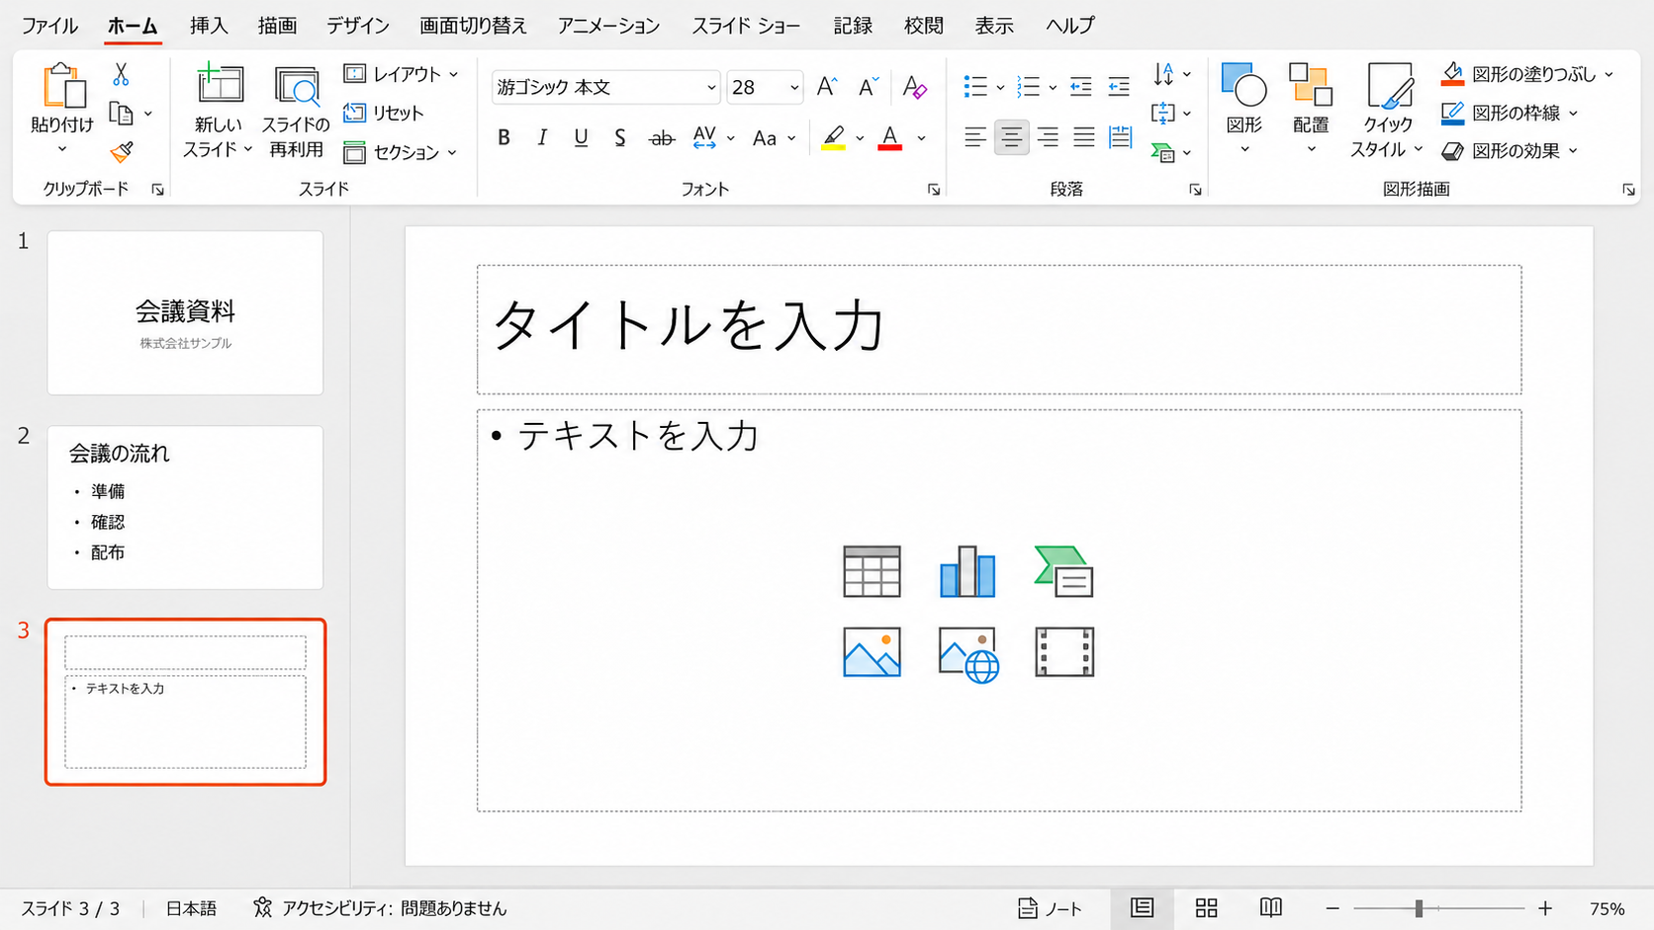Clear all formatting eraser icon
1654x930 pixels.
coord(915,87)
